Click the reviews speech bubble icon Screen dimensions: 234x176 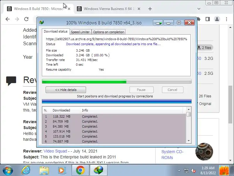(11, 81)
